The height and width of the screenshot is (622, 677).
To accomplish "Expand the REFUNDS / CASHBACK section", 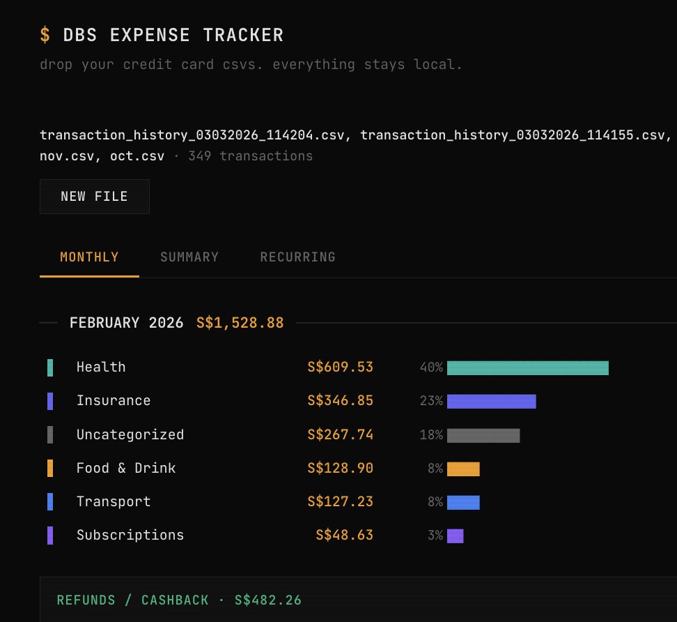I will 359,600.
